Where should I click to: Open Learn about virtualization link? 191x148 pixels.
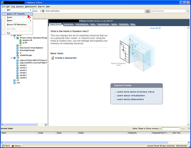pyautogui.click(x=131, y=96)
